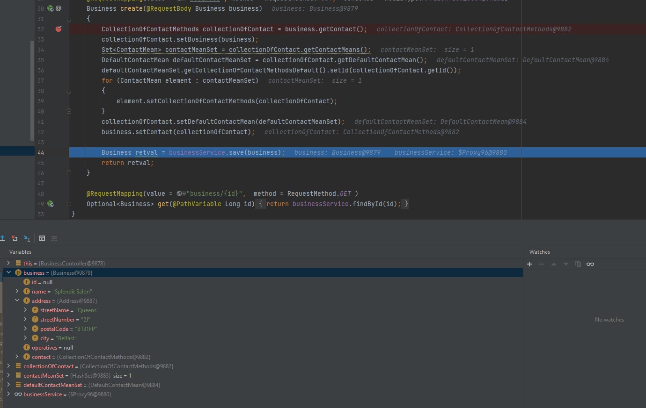Toggle show watches in variables glasses icon
Viewport: 646px width, 408px height.
[590, 264]
